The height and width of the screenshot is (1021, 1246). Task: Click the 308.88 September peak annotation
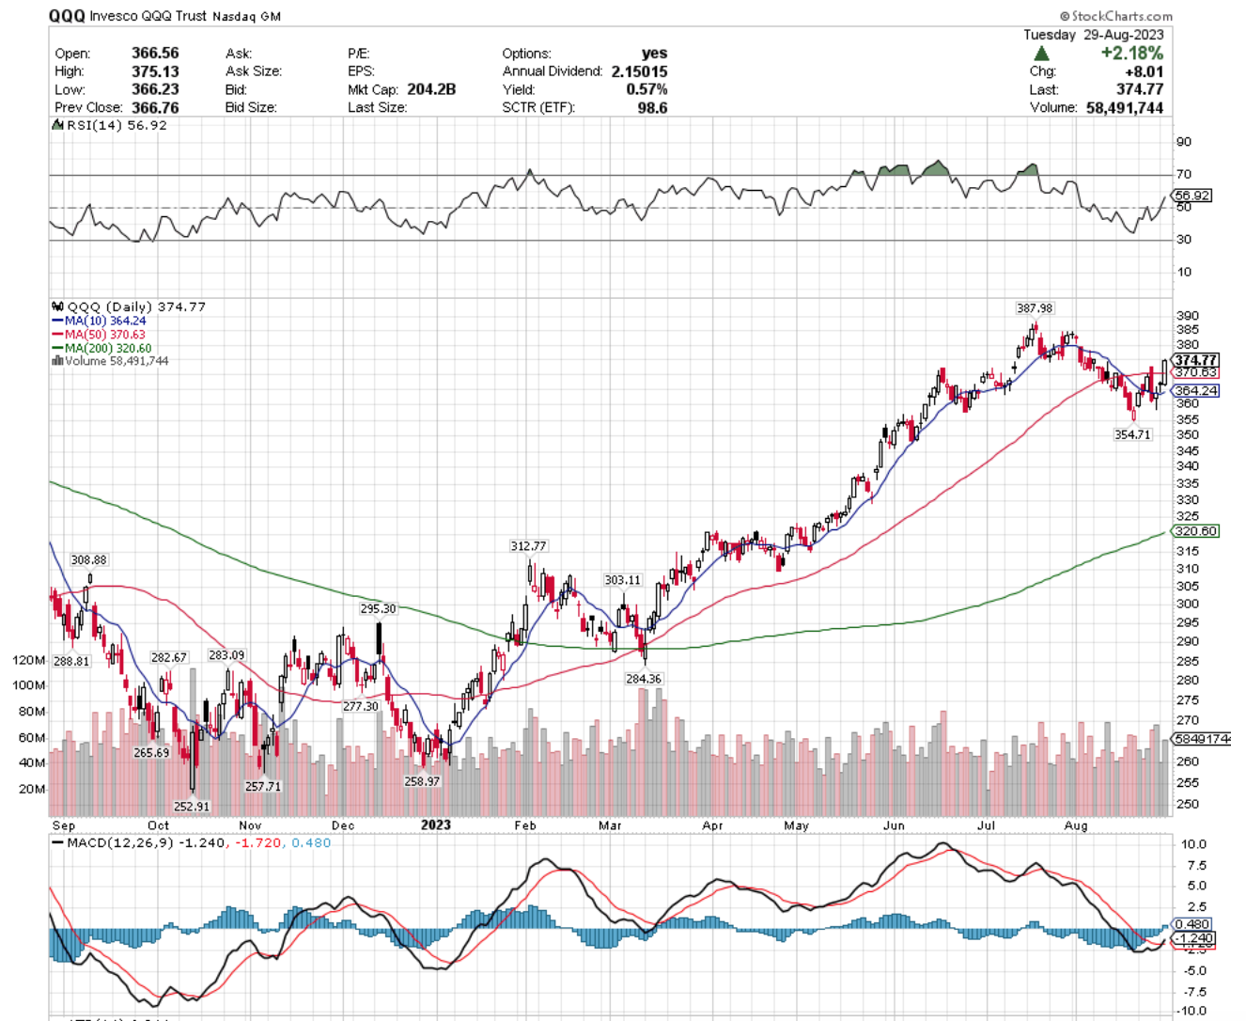pos(88,559)
